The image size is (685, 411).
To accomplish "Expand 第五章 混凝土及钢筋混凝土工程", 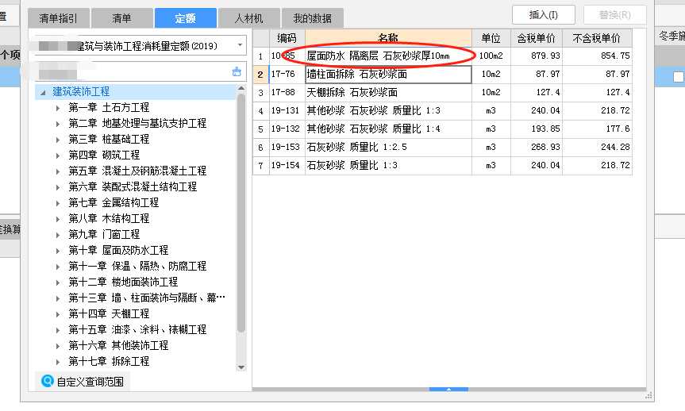I will click(x=58, y=171).
